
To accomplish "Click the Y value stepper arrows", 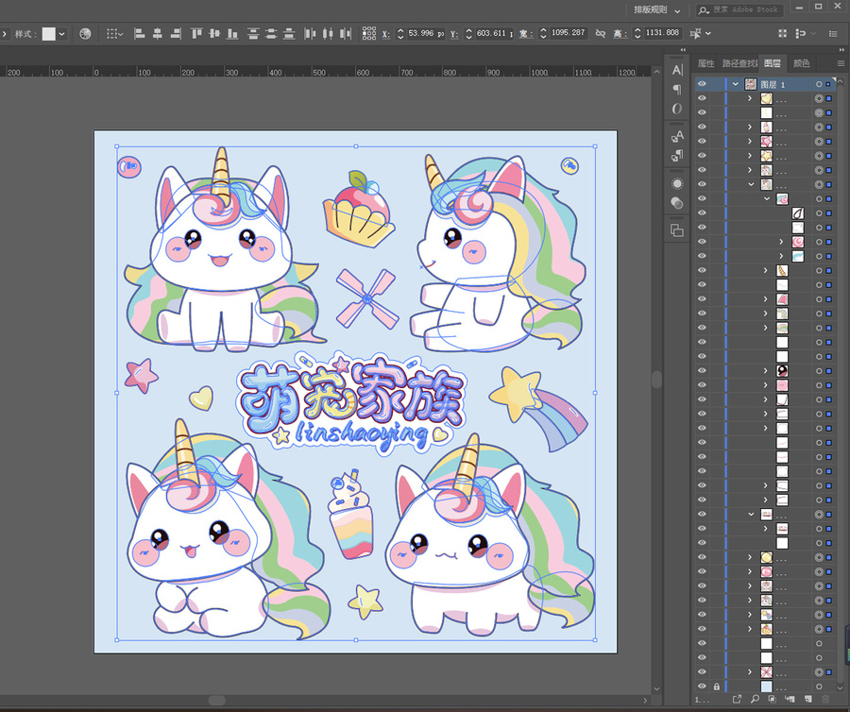I will coord(468,34).
